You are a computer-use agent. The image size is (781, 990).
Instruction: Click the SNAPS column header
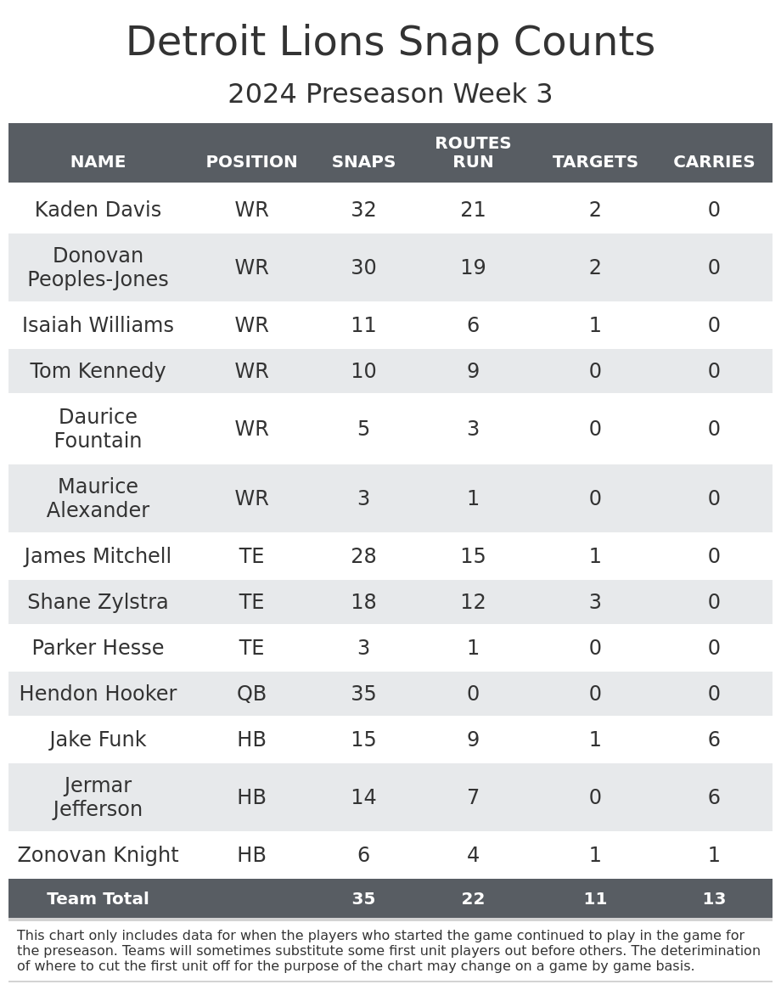(363, 162)
